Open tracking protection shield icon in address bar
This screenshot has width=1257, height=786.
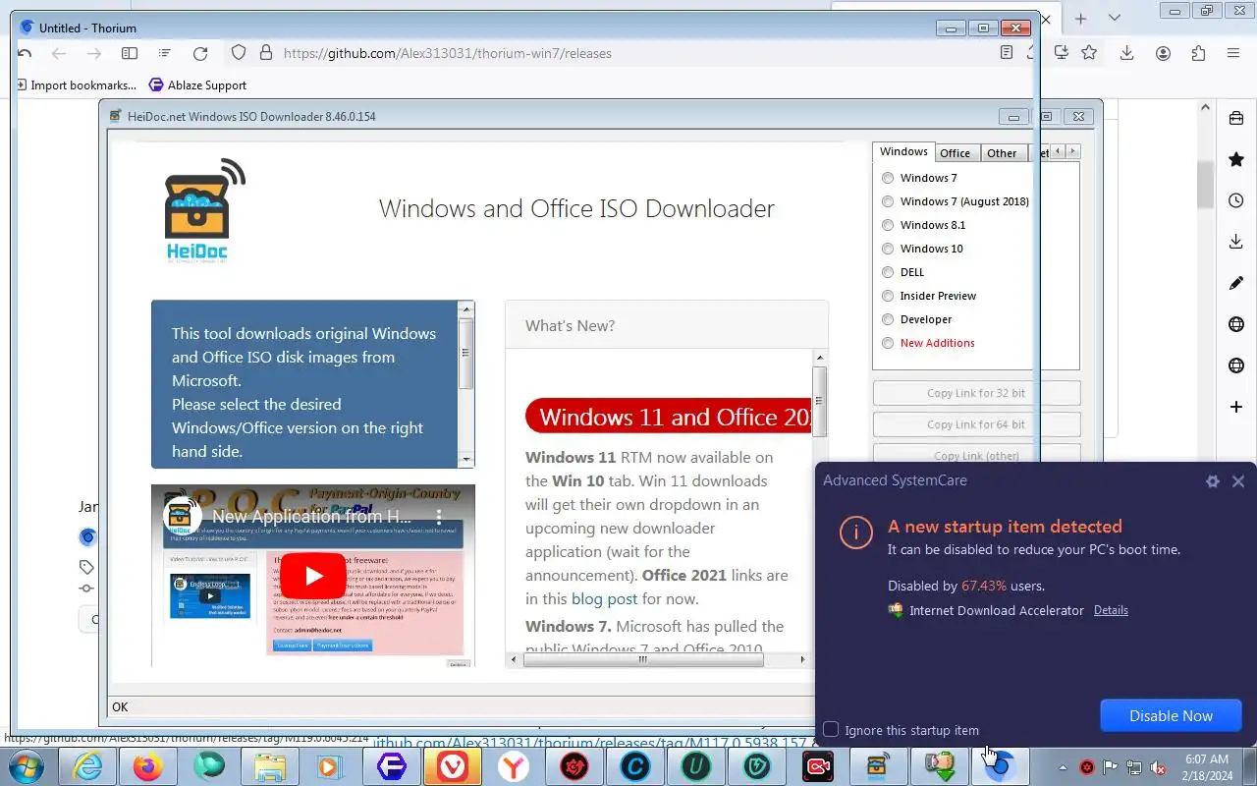(239, 53)
